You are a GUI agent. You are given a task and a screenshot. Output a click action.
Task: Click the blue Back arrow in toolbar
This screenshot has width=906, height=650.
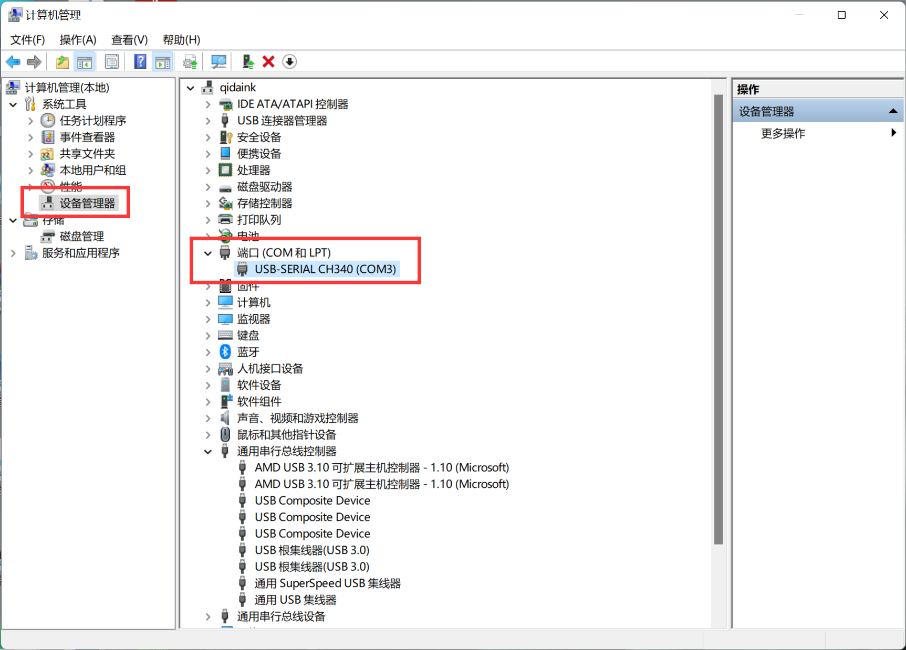[13, 62]
